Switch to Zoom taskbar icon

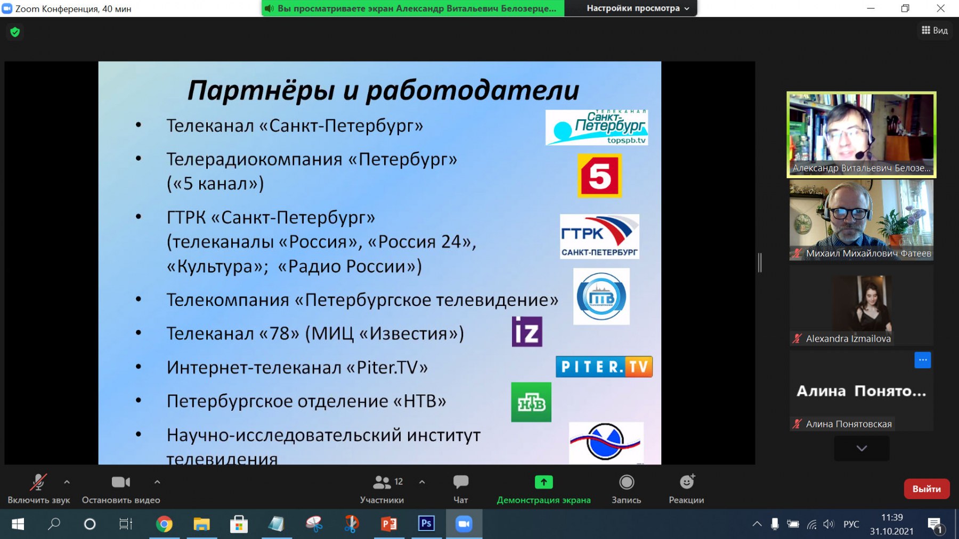[x=464, y=524]
